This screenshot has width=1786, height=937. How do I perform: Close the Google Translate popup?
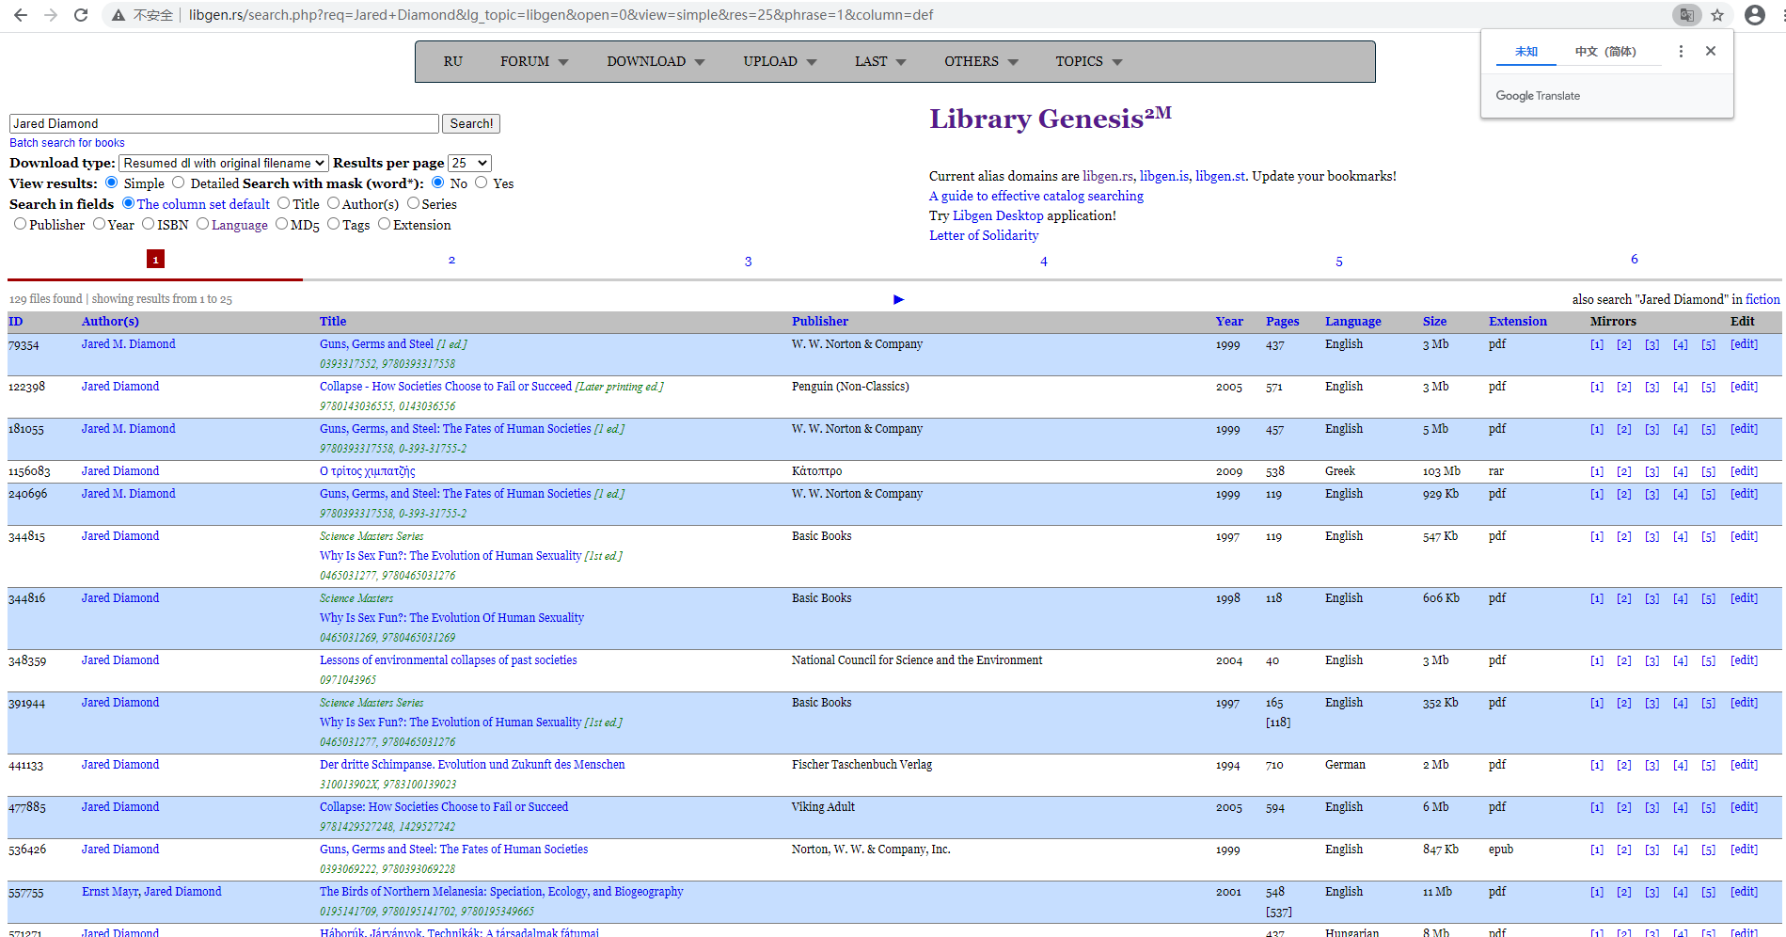(1711, 51)
